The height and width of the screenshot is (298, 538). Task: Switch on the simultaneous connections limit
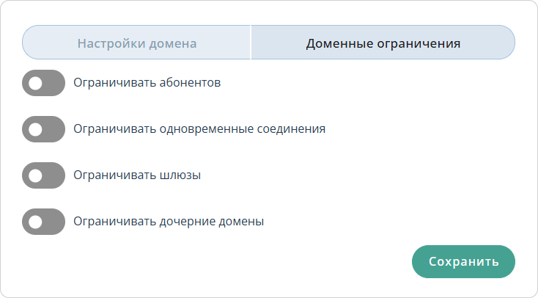(44, 129)
